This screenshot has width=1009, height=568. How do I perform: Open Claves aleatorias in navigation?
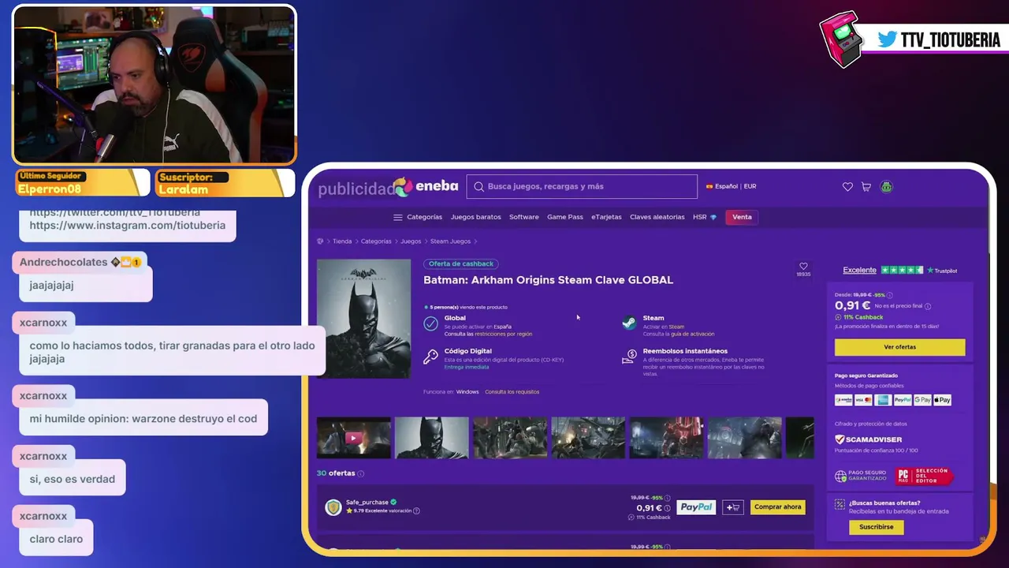(657, 217)
